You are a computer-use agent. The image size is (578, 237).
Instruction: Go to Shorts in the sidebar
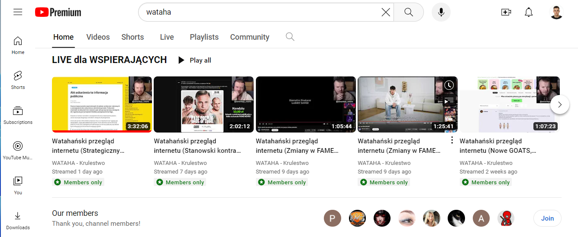tap(18, 80)
